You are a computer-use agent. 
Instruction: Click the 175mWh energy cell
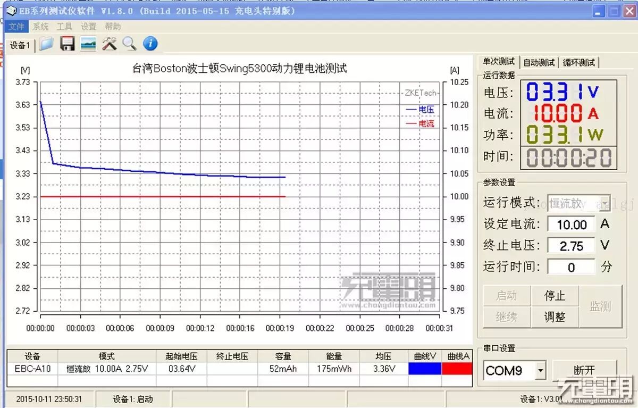(334, 369)
